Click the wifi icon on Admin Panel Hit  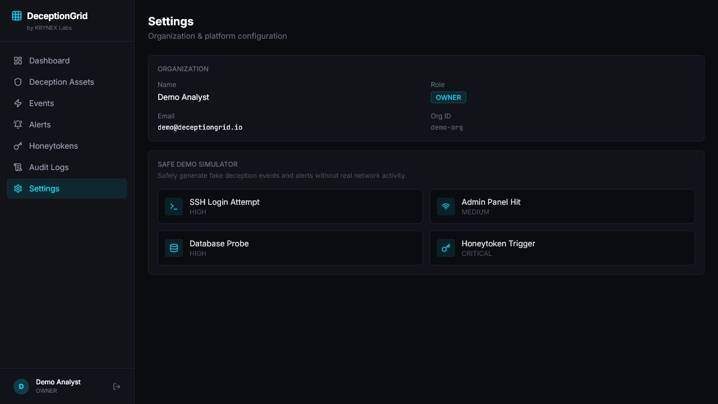446,206
